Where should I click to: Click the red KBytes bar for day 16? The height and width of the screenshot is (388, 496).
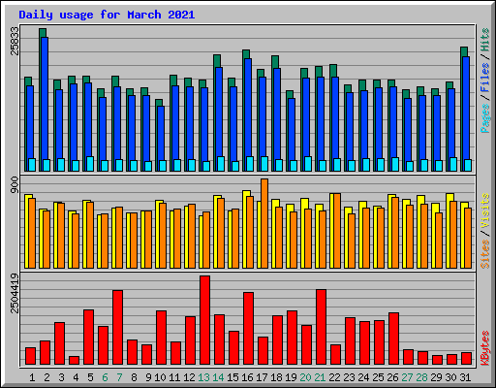click(248, 328)
